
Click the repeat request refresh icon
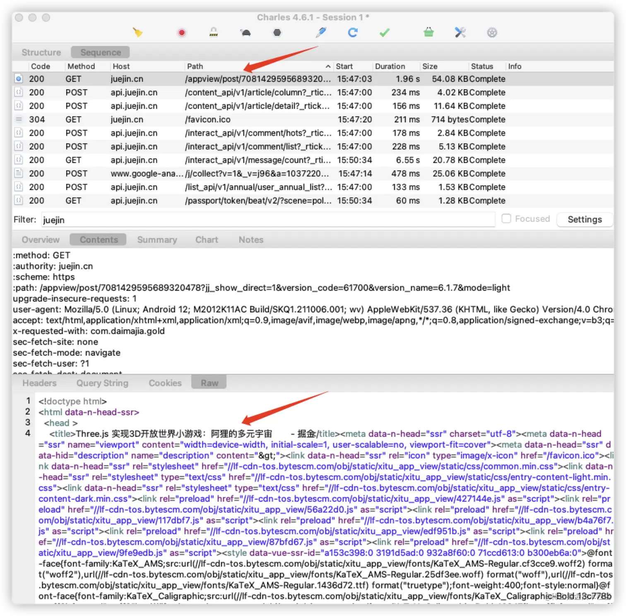[353, 32]
